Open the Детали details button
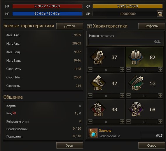This screenshot has height=151, width=166. pos(70,26)
